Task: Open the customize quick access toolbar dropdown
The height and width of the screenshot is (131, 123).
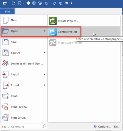Action: (x=71, y=3)
